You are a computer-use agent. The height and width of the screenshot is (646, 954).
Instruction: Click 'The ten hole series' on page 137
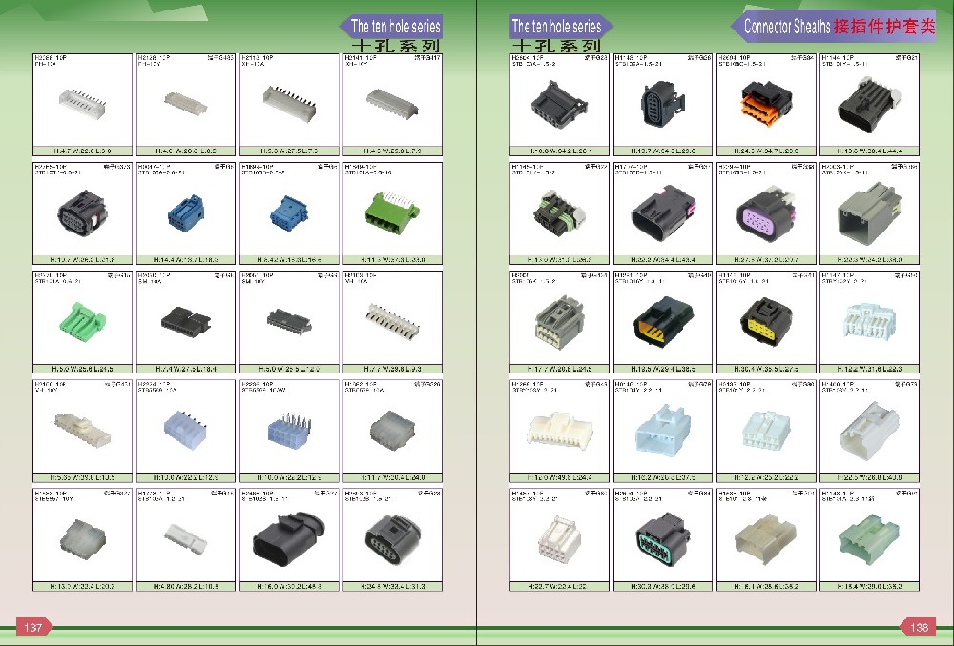(x=395, y=26)
